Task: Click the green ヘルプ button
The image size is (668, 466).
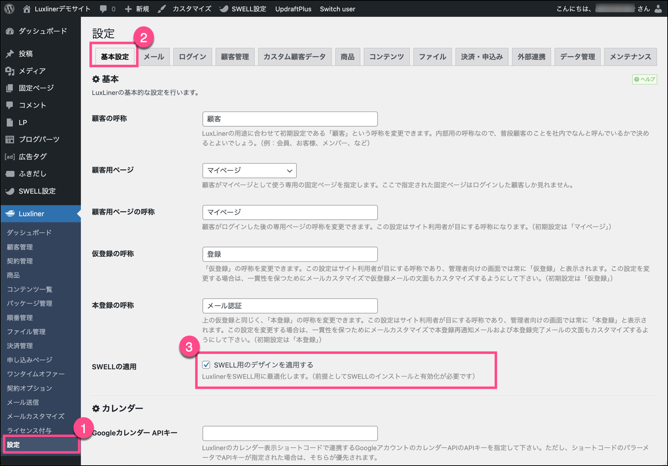Action: click(x=644, y=79)
